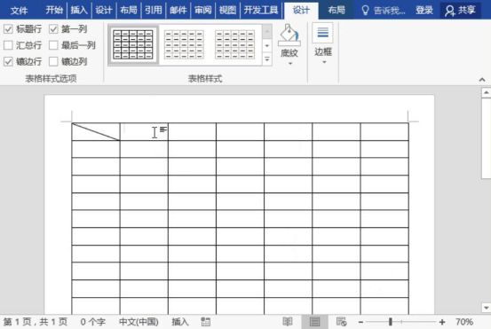
Task: Click the zoom in plus icon
Action: click(442, 322)
